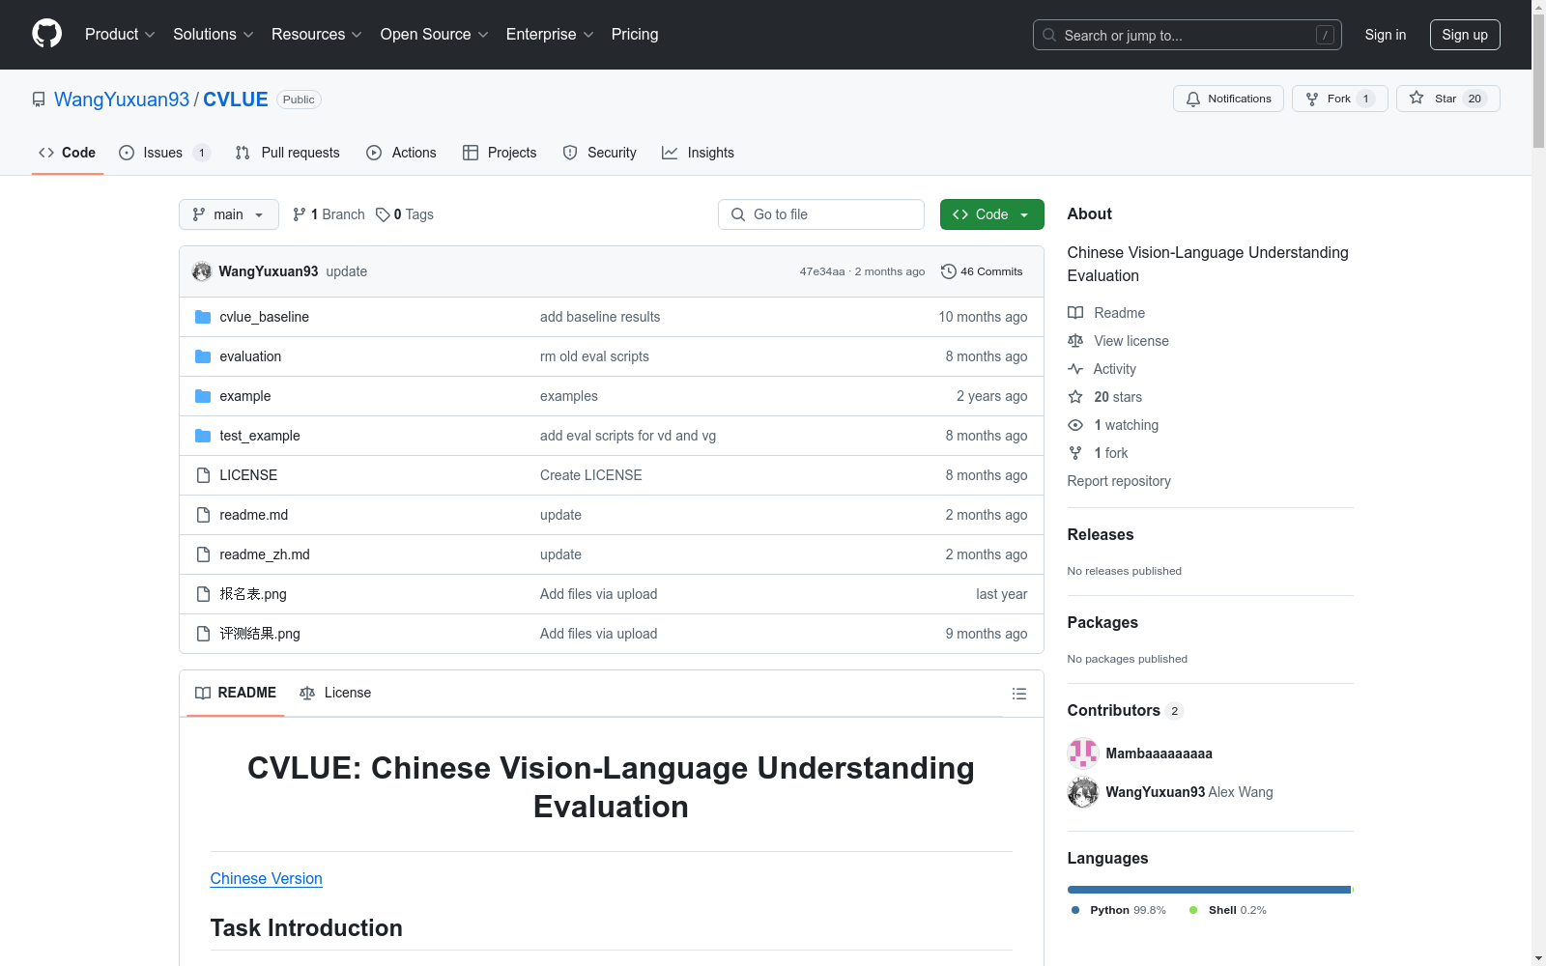Focus the Search or jump to field
This screenshot has height=966, width=1546.
coord(1188,35)
